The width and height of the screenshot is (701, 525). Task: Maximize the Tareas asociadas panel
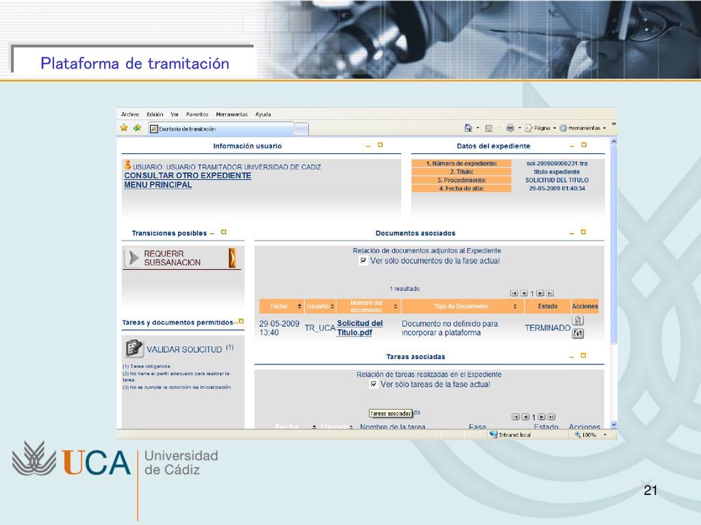tap(583, 355)
